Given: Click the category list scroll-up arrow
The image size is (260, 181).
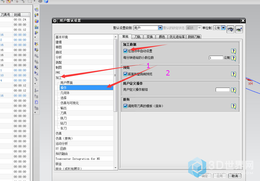Looking at the screenshot, I should (x=115, y=37).
